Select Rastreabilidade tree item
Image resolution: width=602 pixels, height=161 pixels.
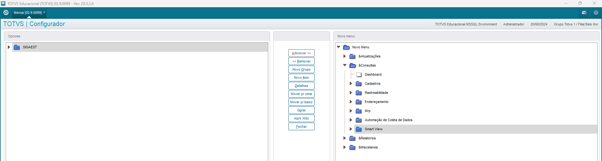pyautogui.click(x=376, y=93)
